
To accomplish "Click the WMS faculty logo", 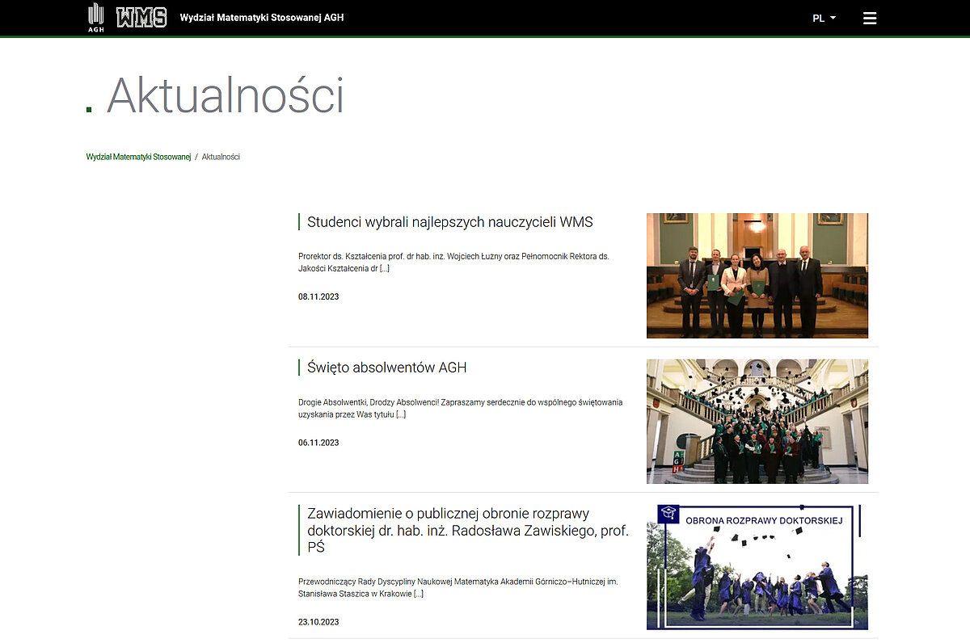I will click(x=141, y=18).
